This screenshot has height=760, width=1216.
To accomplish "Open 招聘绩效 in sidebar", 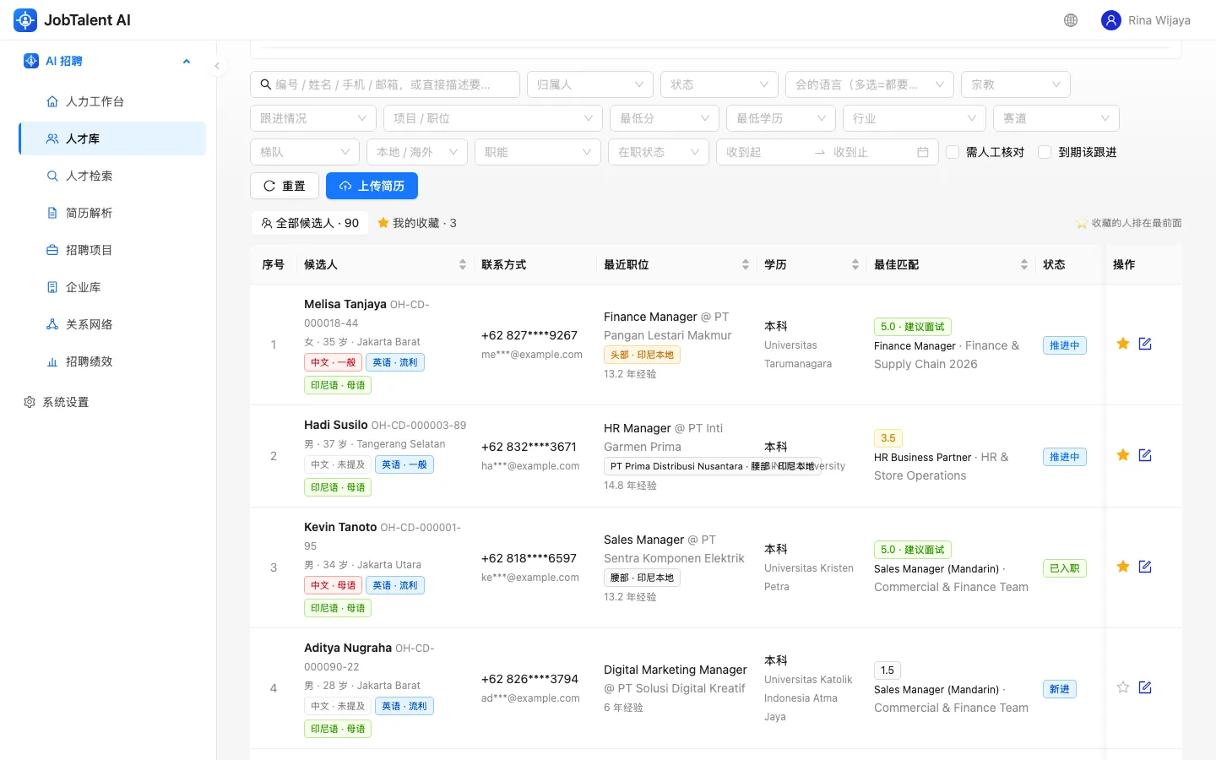I will (x=112, y=361).
